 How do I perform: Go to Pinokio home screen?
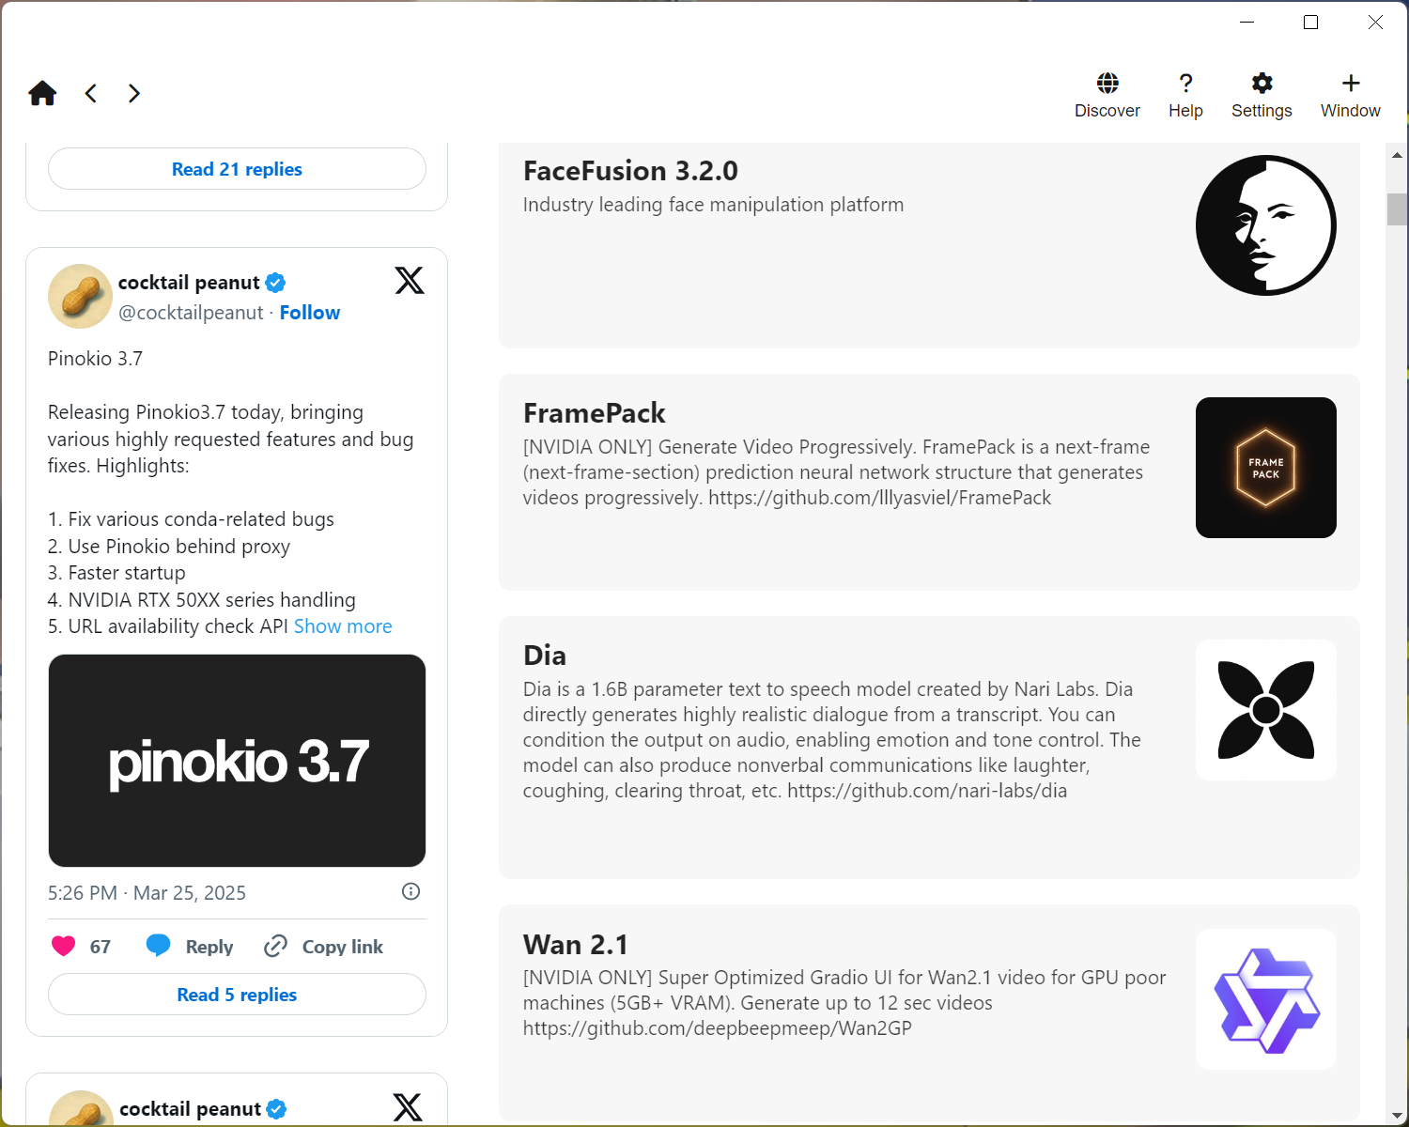(42, 93)
